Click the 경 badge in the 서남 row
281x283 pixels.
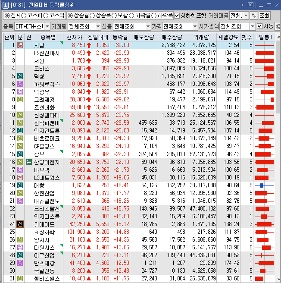coord(20,45)
